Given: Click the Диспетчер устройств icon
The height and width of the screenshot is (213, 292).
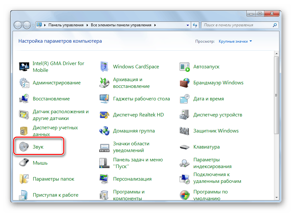Looking at the screenshot, I should pyautogui.click(x=185, y=115).
